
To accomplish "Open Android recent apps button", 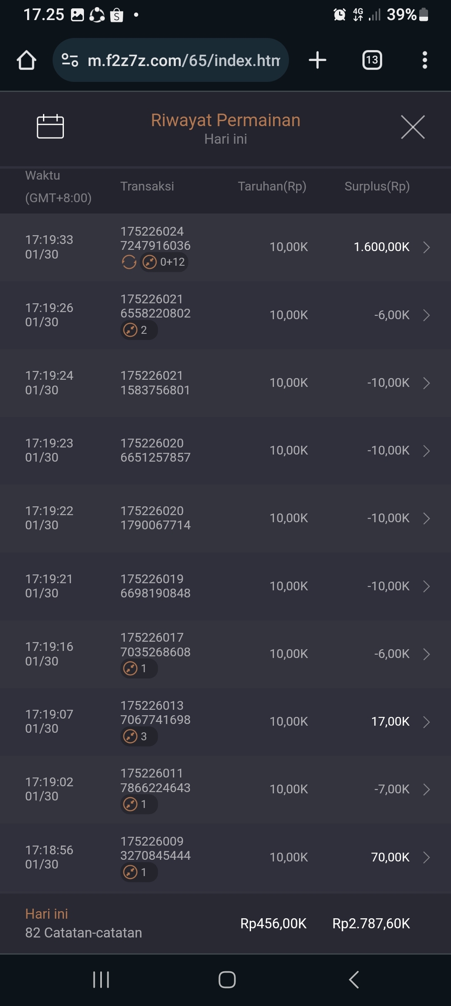I will click(101, 979).
